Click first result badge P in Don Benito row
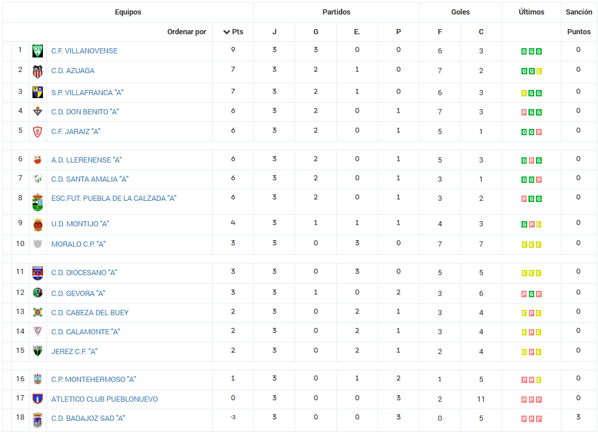Screen dimensions: 598x433 (524, 113)
